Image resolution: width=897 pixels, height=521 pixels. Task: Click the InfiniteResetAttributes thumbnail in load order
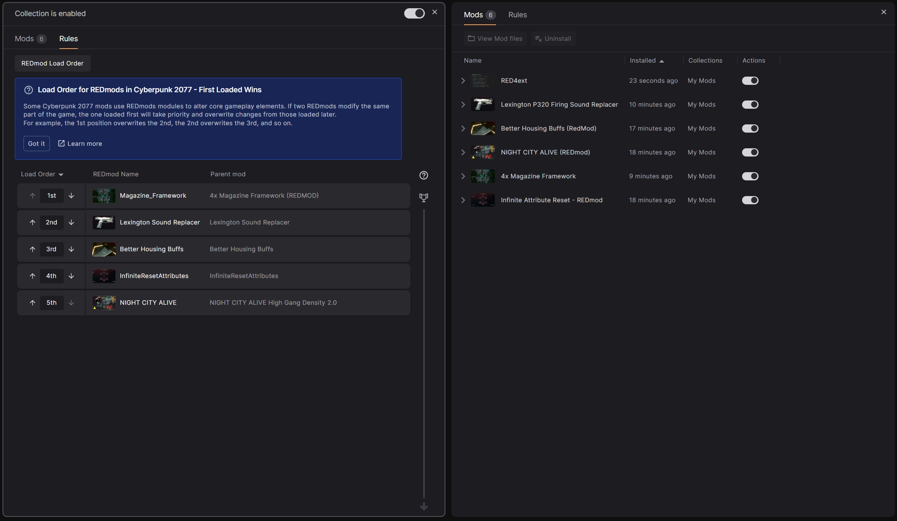pos(104,276)
